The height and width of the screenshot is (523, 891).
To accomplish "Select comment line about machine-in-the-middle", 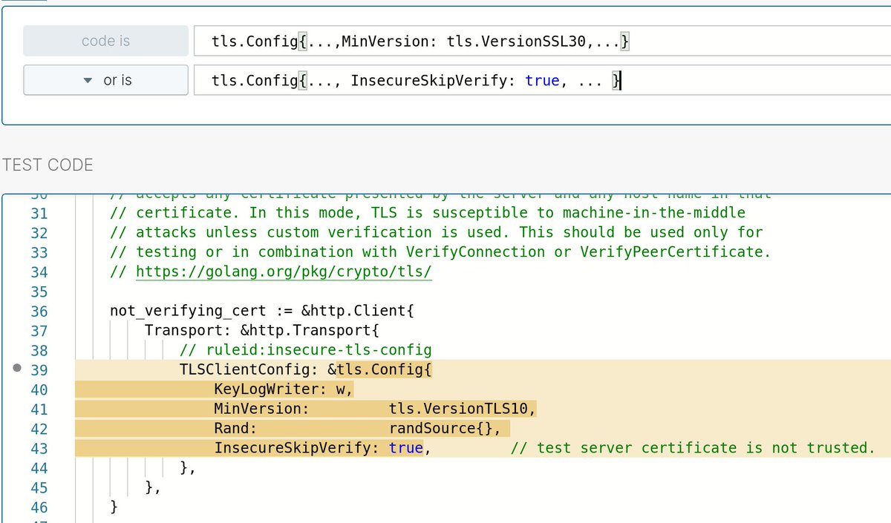I will (x=428, y=213).
